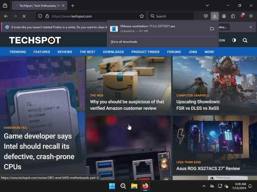Open suspicious Amazon customer review article
The height and width of the screenshot is (192, 257).
pyautogui.click(x=127, y=105)
